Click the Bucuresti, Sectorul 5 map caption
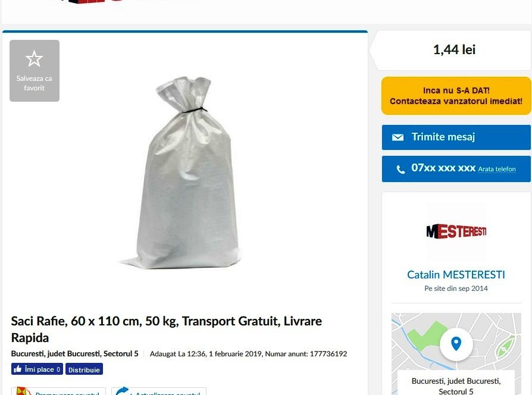Viewport: 532px width, 395px height. click(x=456, y=386)
